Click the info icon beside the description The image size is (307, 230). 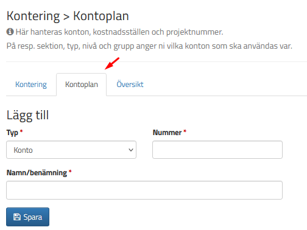click(x=10, y=32)
